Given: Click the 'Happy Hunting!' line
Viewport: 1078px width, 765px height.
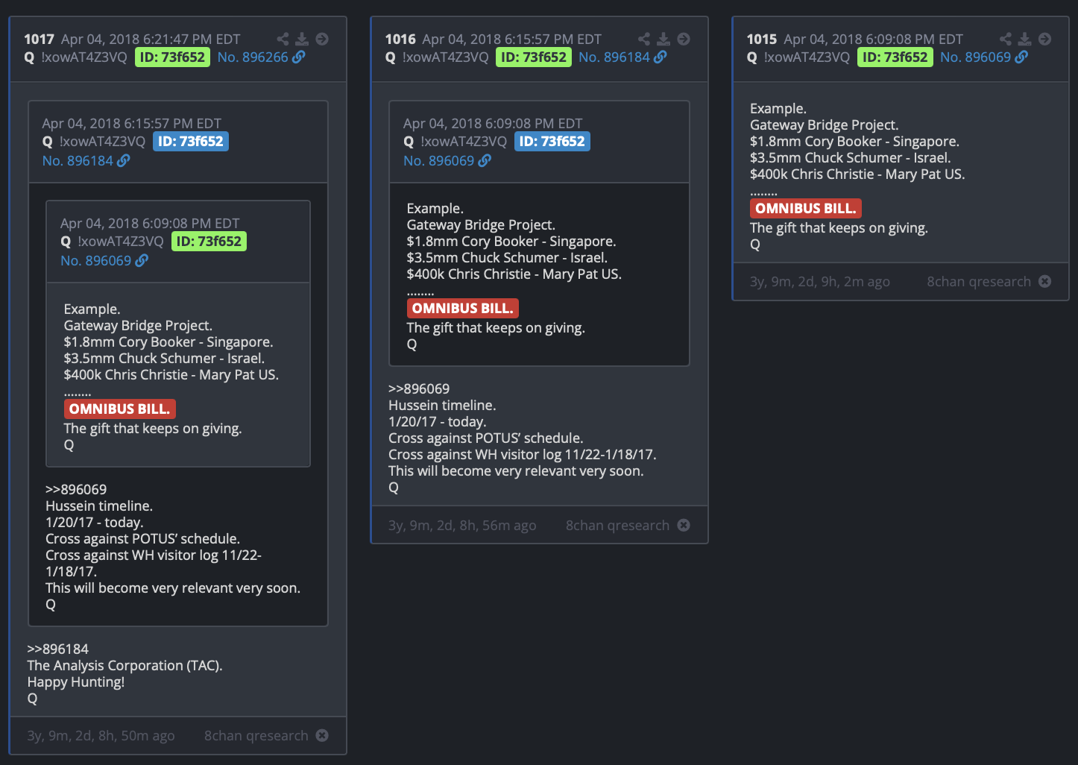Looking at the screenshot, I should [76, 681].
